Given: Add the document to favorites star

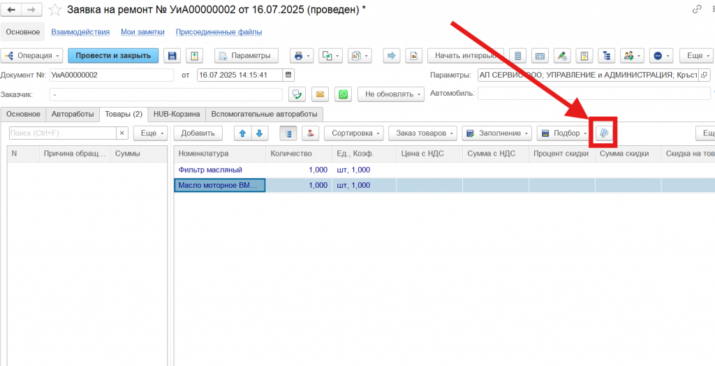Looking at the screenshot, I should (55, 10).
